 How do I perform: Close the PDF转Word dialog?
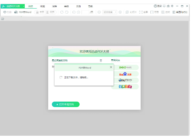click(x=111, y=67)
